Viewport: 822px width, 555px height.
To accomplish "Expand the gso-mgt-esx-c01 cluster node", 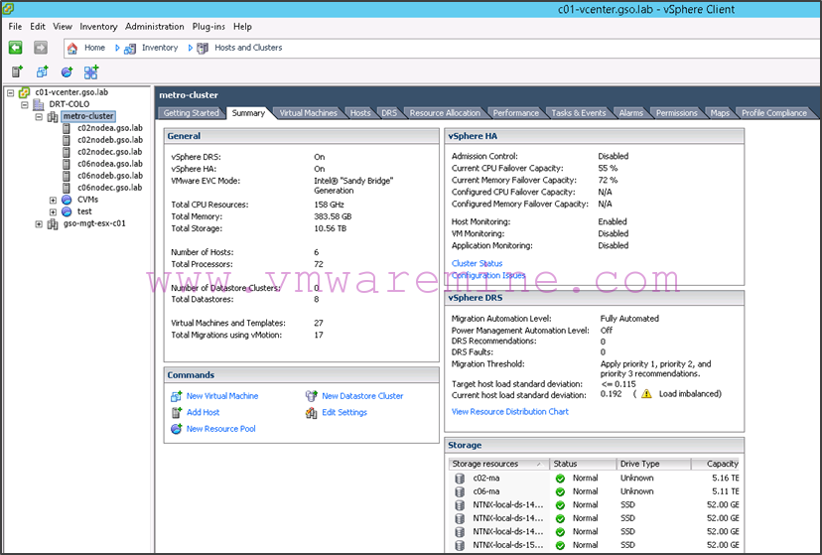I will [x=39, y=224].
